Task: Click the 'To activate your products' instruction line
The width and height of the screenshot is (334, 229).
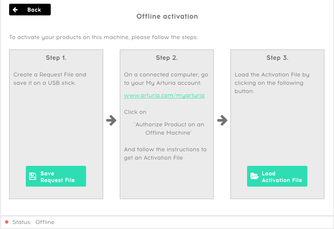Action: [x=104, y=37]
